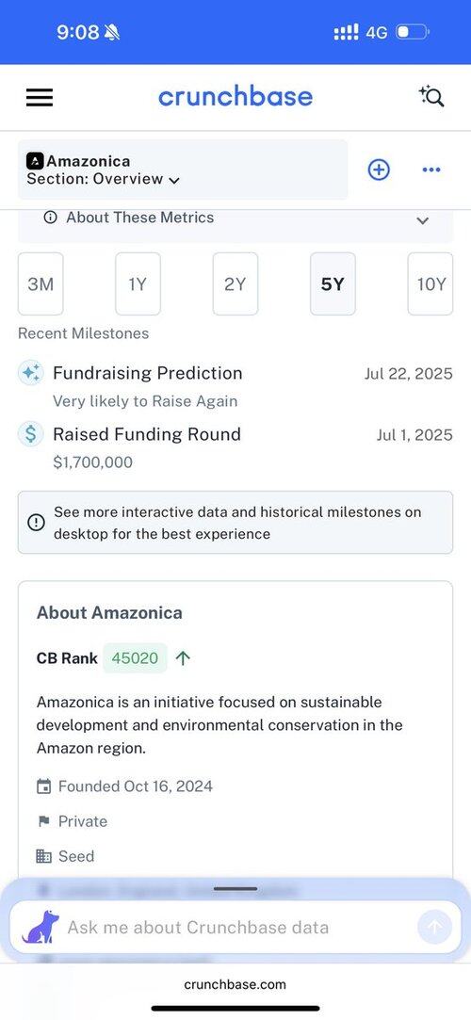Open the AI search icon

[x=431, y=97]
